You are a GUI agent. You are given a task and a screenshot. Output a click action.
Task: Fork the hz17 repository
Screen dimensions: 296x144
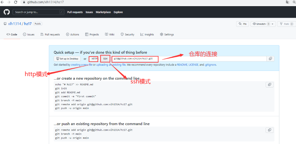(x=286, y=24)
